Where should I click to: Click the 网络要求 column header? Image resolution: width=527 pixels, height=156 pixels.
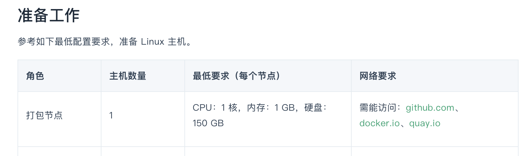point(378,76)
